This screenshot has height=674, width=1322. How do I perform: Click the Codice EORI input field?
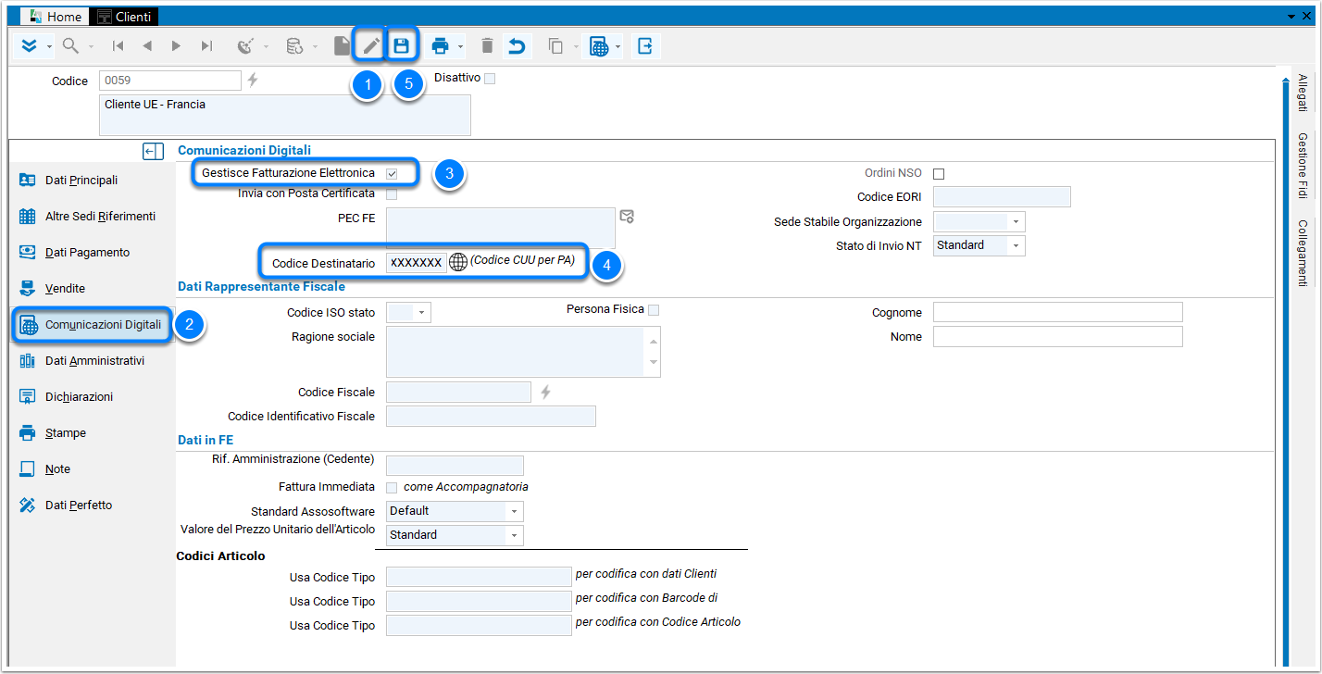point(1002,197)
